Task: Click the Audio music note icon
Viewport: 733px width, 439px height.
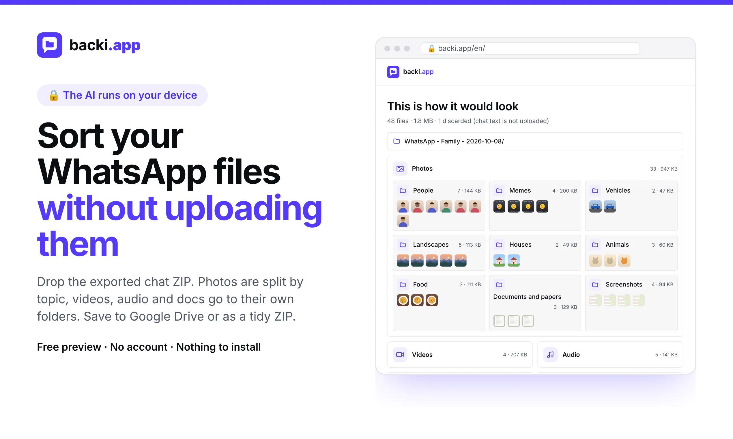Action: click(x=550, y=354)
